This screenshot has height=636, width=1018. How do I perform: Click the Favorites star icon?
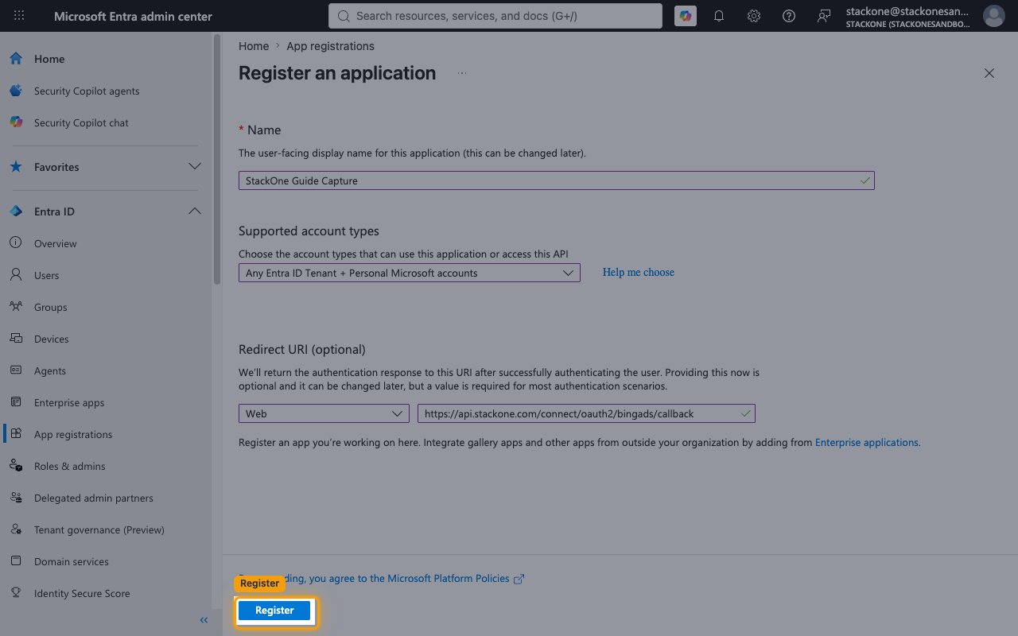pyautogui.click(x=16, y=167)
